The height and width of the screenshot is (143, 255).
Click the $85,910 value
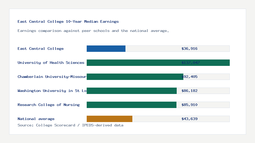tap(189, 105)
